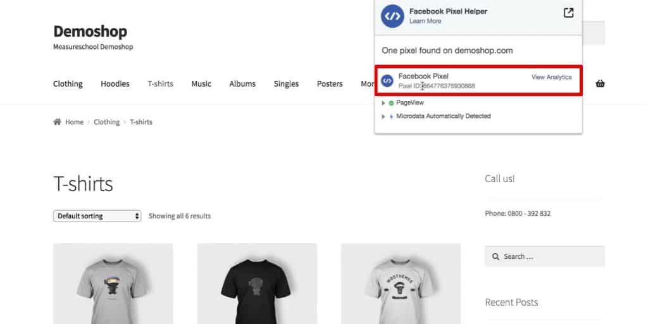Open the black t-shirt product thumbnail
Screen dimensions: 648x324
coord(257,285)
